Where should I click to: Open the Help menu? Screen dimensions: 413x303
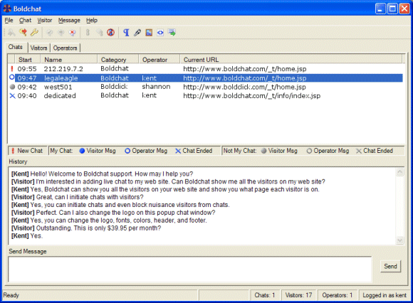pos(92,20)
